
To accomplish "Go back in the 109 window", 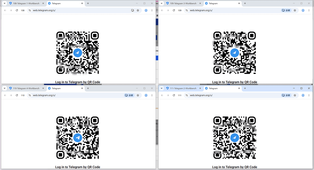I will pos(162,10).
